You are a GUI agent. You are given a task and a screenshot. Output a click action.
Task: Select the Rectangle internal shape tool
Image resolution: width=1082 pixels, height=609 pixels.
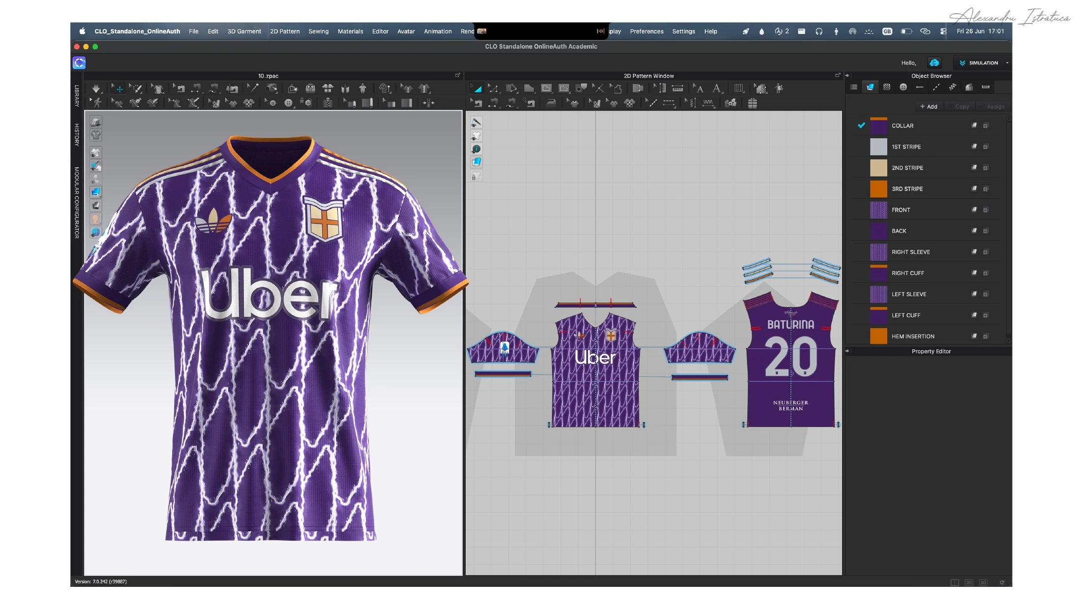click(x=546, y=89)
